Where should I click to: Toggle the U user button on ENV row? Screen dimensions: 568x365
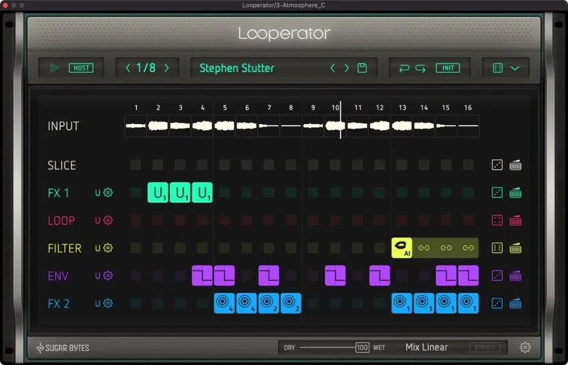[x=98, y=276]
